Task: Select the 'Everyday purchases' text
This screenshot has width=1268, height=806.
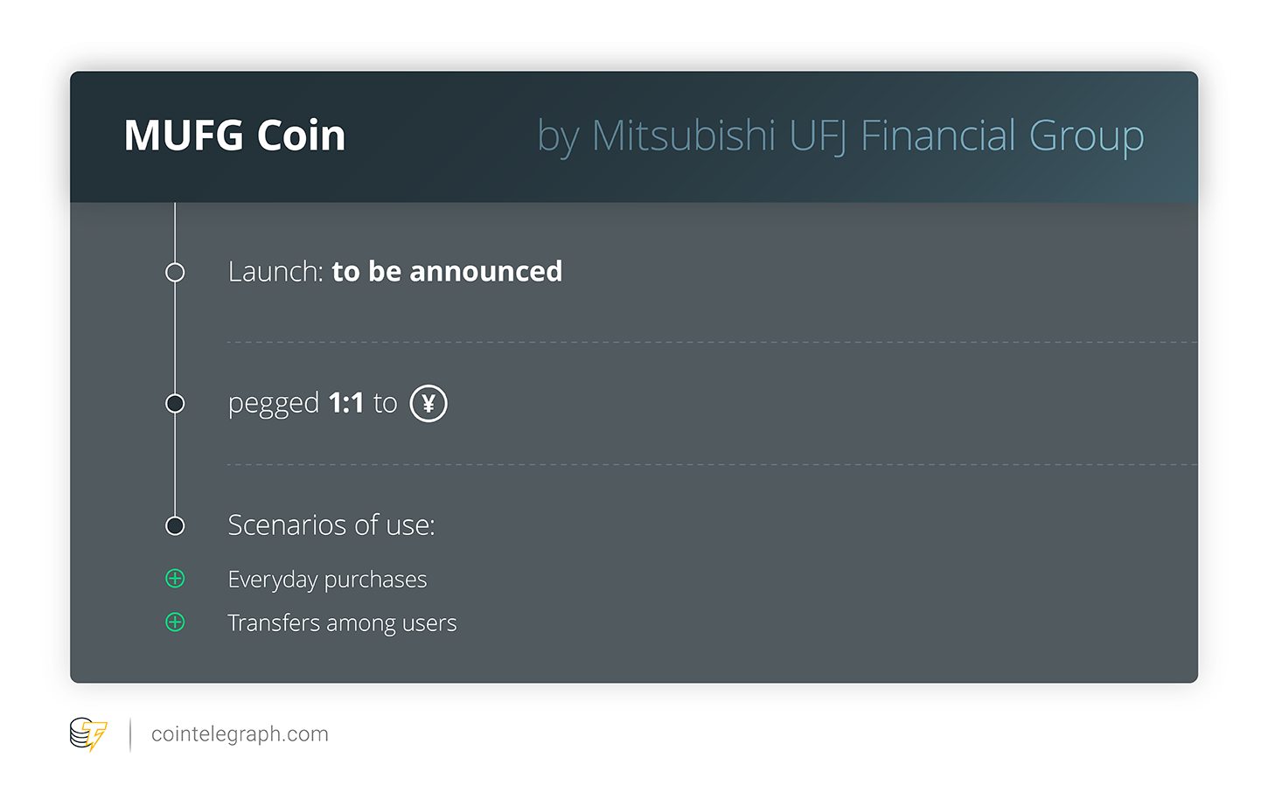Action: [327, 580]
